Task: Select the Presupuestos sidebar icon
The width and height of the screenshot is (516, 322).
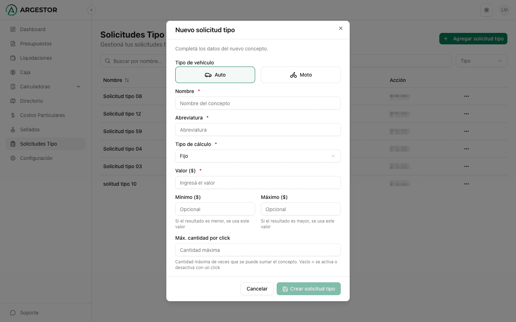Action: click(x=13, y=44)
